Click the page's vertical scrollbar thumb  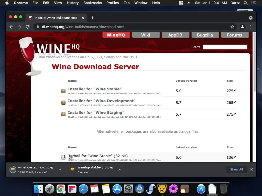click(255, 62)
